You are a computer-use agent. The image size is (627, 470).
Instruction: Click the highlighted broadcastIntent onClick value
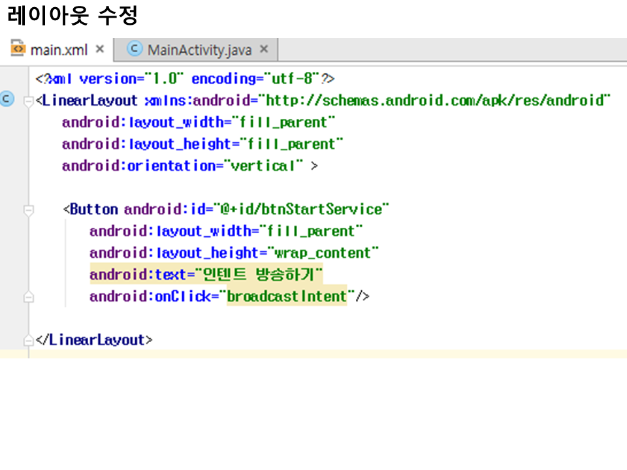click(287, 296)
